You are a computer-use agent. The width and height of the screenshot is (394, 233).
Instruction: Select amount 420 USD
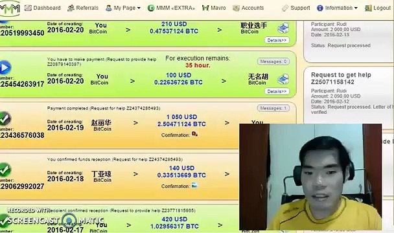[x=174, y=219]
